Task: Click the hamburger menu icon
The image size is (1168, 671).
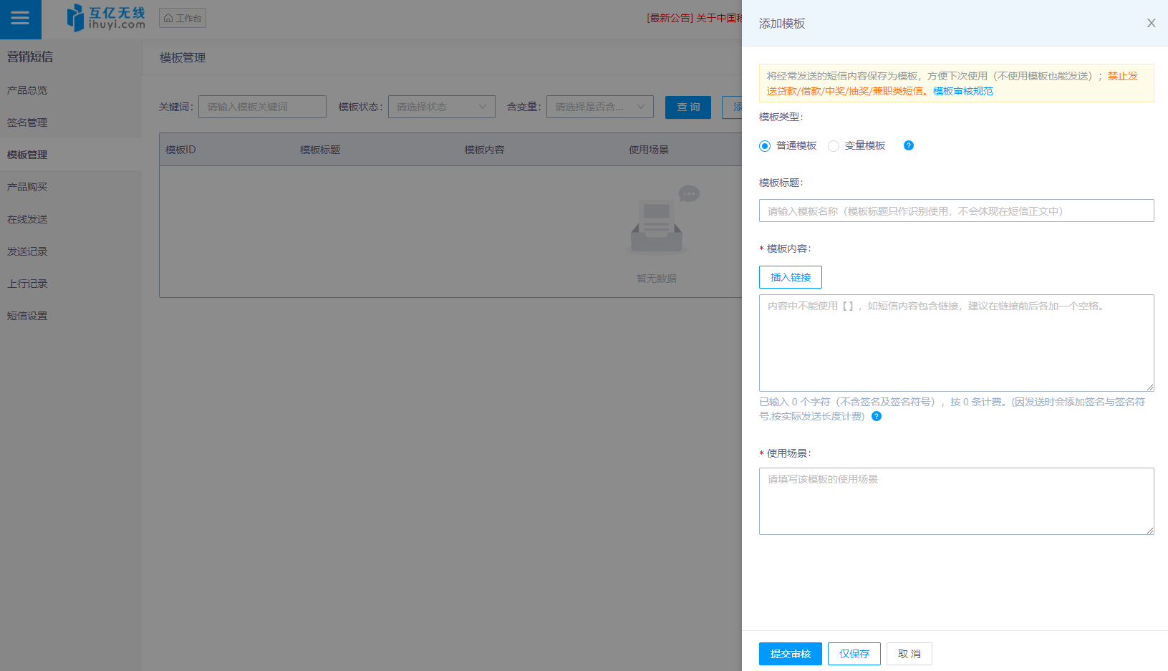Action: (x=20, y=19)
